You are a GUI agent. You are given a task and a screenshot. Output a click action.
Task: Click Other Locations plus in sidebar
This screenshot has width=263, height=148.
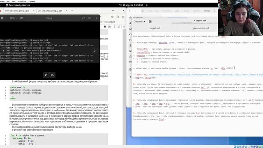pyautogui.click(x=131, y=77)
